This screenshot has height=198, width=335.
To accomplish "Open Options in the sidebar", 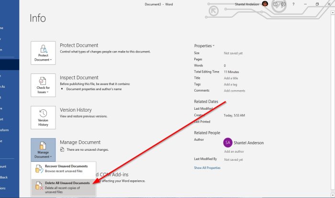I will tap(3, 188).
